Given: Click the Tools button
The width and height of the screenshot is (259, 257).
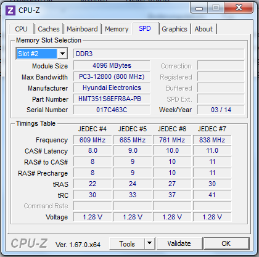Looking at the screenshot, I should 127,243.
